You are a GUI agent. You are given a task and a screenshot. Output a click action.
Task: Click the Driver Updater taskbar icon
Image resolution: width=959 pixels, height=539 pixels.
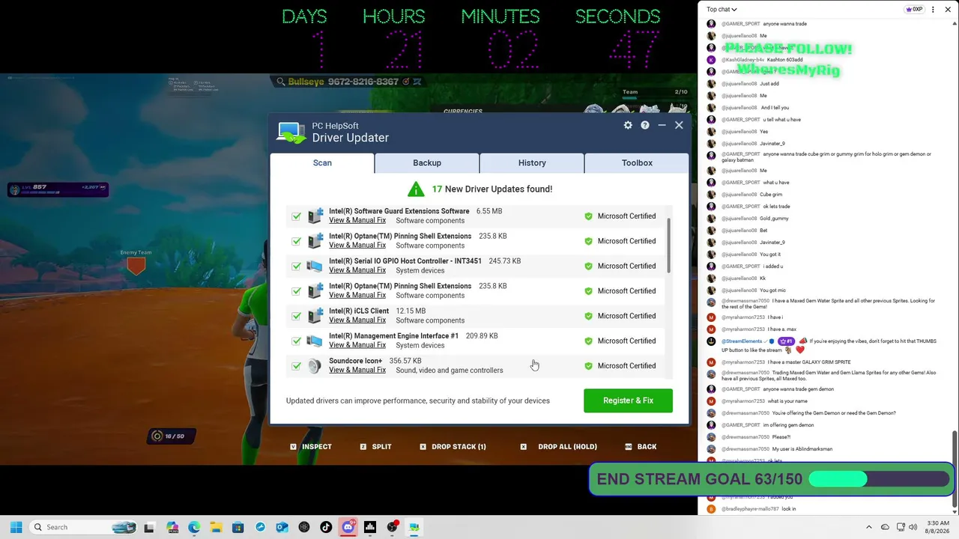click(414, 527)
